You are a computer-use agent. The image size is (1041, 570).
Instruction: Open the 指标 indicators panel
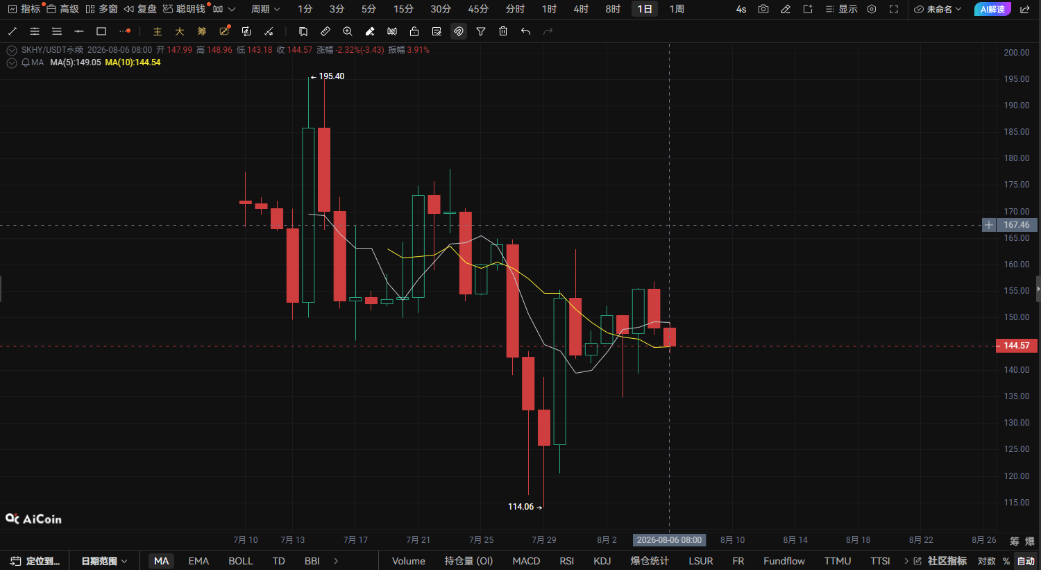click(24, 9)
